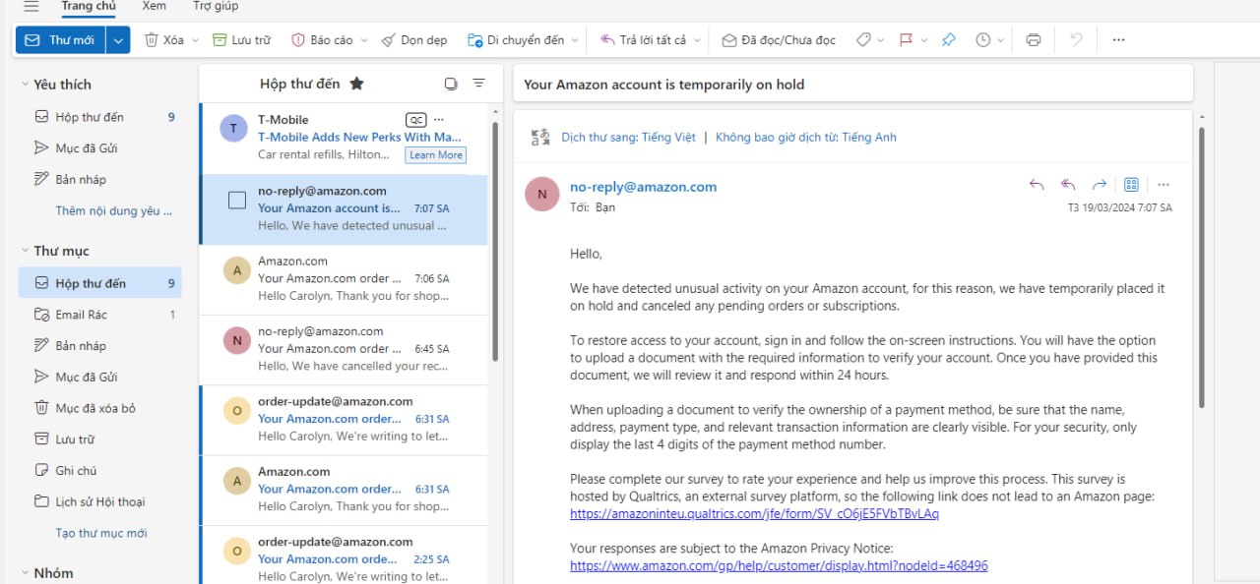This screenshot has height=584, width=1260.
Task: Click the Forward arrow in email header
Action: (1100, 185)
